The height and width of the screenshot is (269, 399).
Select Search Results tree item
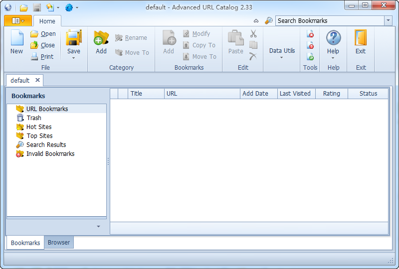46,144
